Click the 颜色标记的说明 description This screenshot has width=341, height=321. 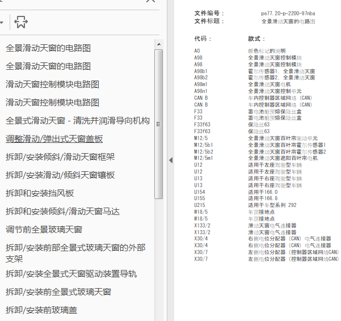[x=267, y=51]
